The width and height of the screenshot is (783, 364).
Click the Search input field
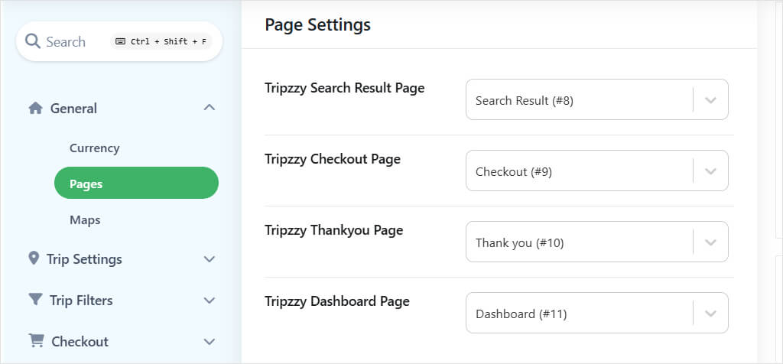tap(119, 41)
